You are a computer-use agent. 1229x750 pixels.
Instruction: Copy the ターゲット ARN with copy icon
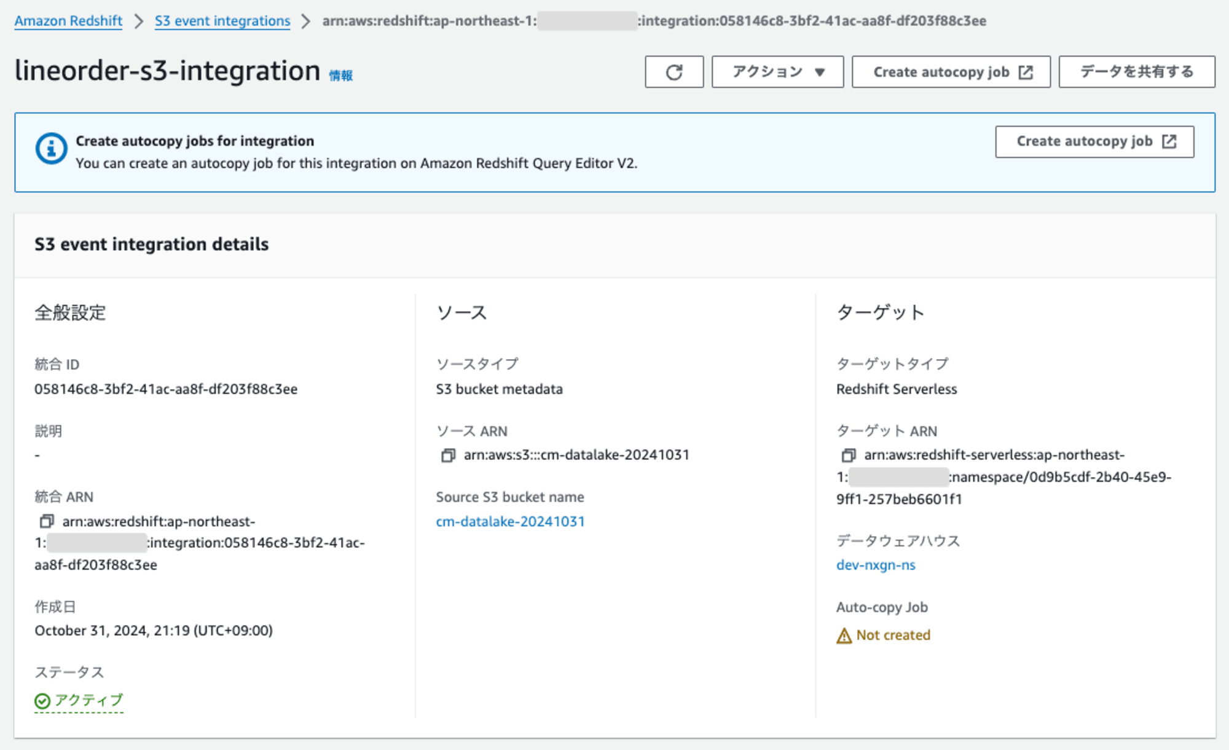848,455
